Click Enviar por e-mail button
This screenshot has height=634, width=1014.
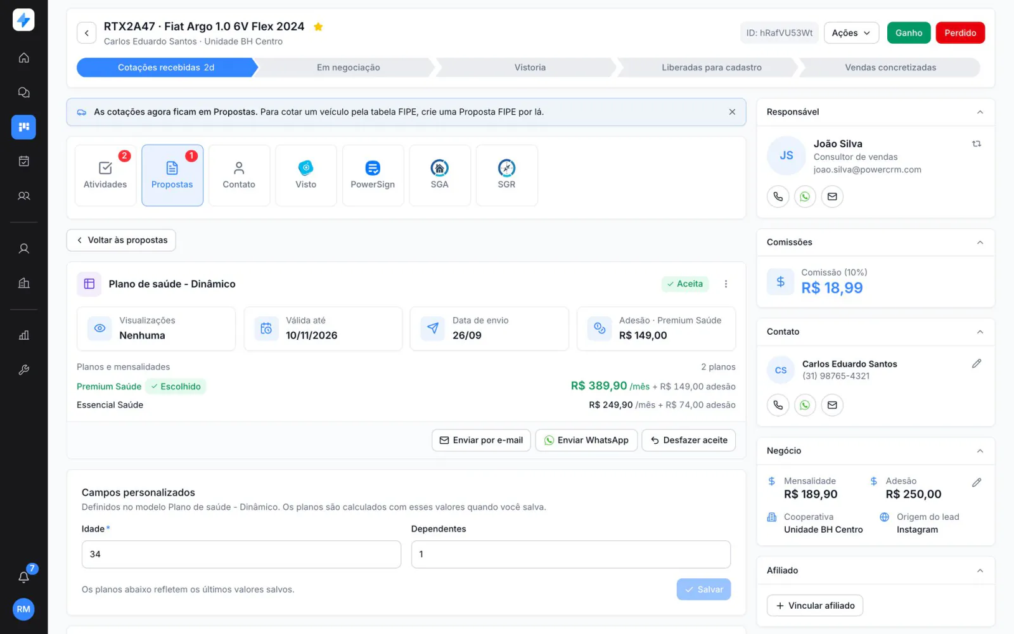point(481,440)
